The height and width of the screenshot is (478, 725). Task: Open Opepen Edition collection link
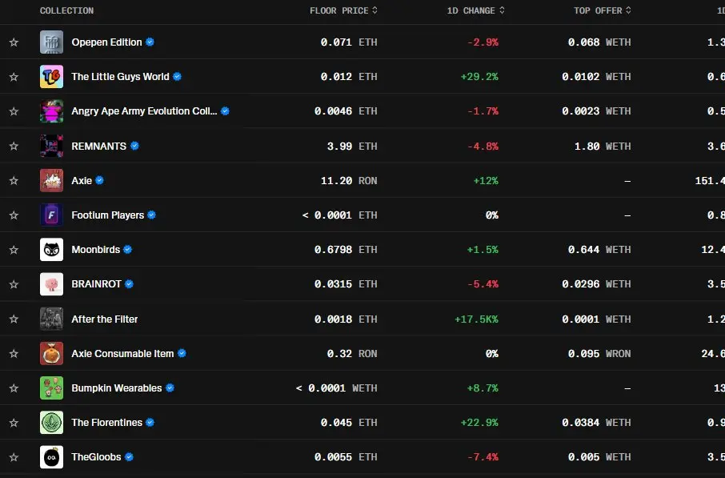tap(106, 42)
